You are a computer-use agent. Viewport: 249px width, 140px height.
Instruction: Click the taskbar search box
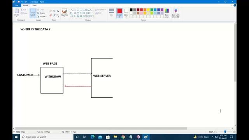tap(47, 137)
